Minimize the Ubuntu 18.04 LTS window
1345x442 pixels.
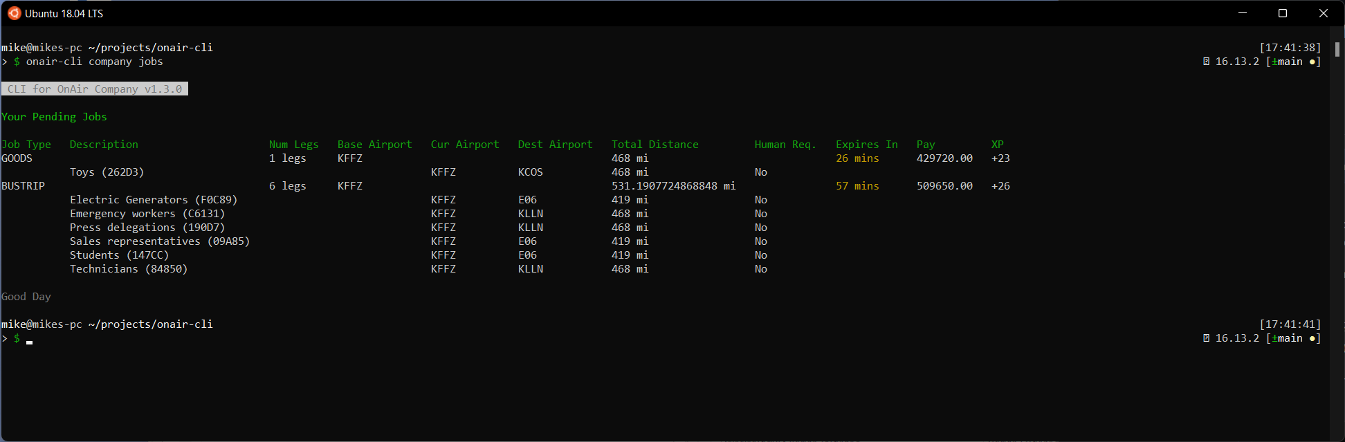coord(1243,13)
